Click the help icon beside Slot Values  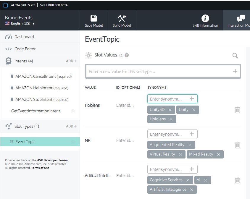pyautogui.click(x=127, y=55)
